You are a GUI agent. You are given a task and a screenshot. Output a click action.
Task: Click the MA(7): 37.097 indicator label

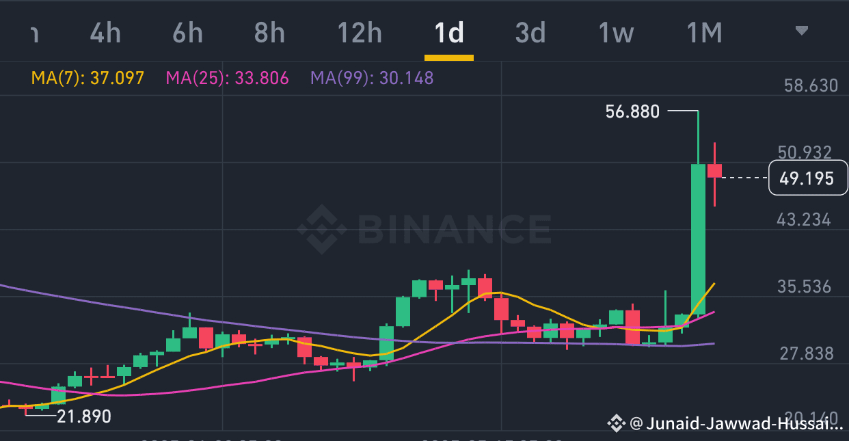(x=87, y=78)
